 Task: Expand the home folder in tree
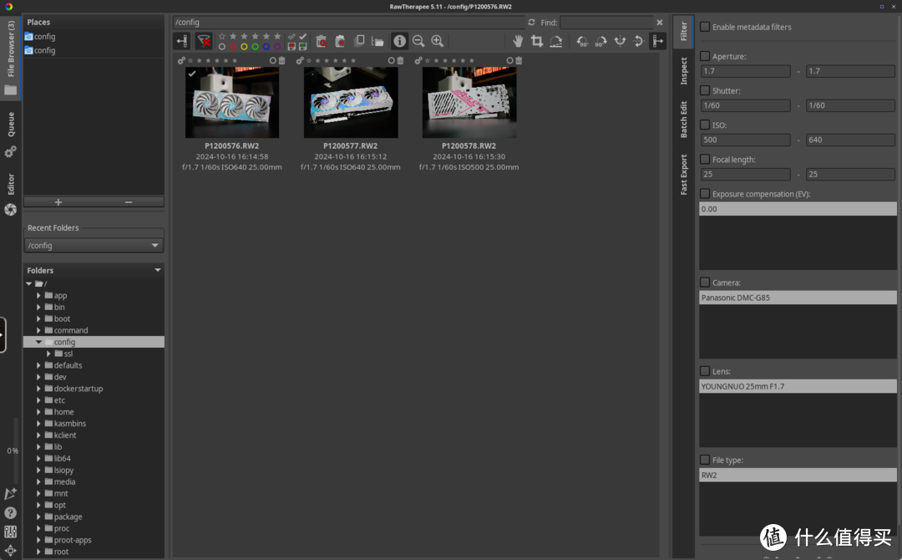point(38,412)
